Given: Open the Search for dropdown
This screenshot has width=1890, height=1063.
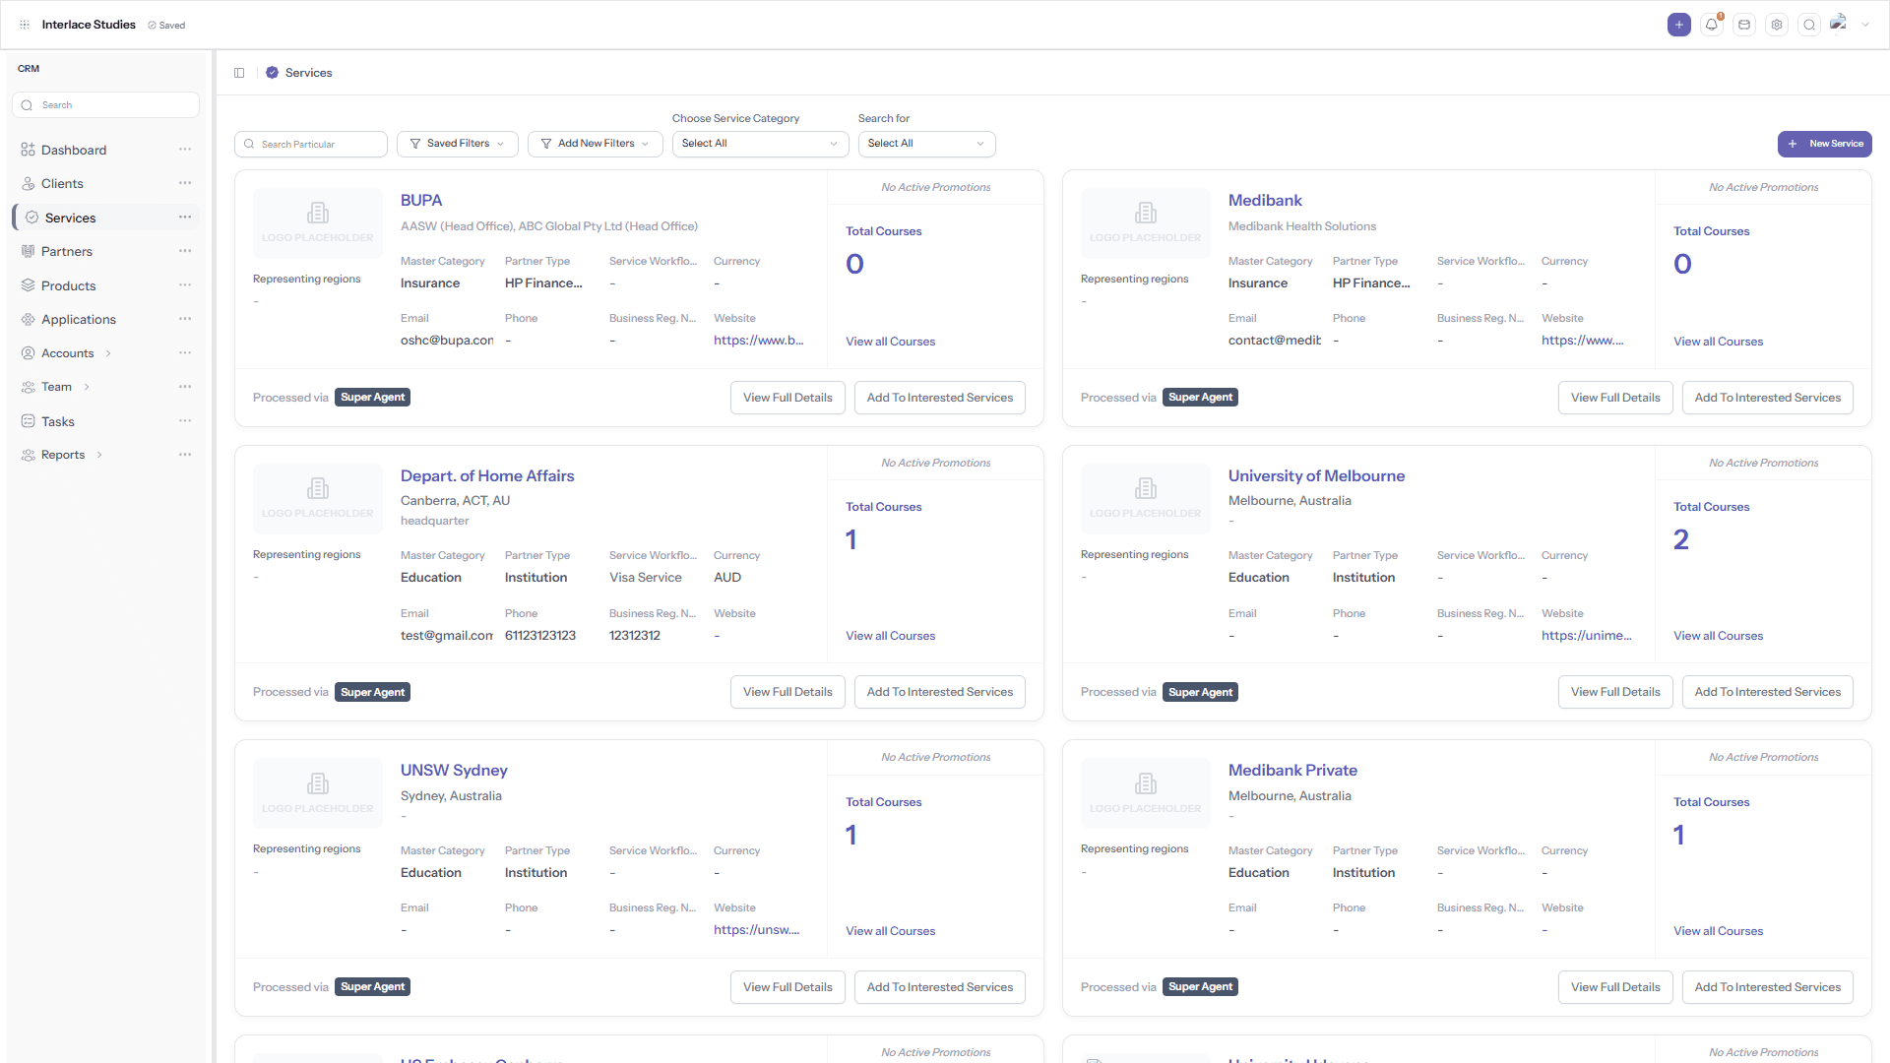Looking at the screenshot, I should [926, 145].
